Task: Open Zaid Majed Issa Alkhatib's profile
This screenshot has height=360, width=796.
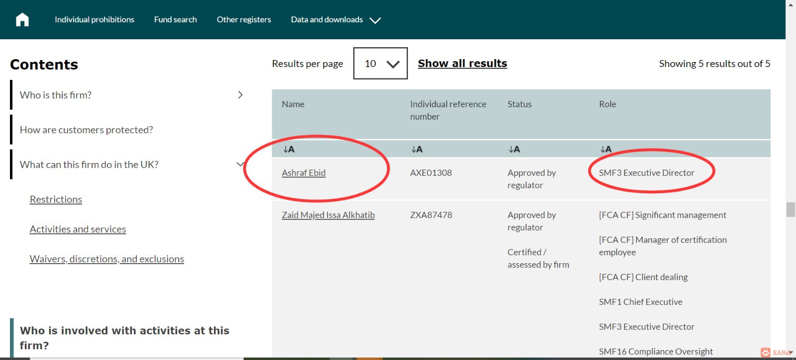Action: (x=328, y=215)
